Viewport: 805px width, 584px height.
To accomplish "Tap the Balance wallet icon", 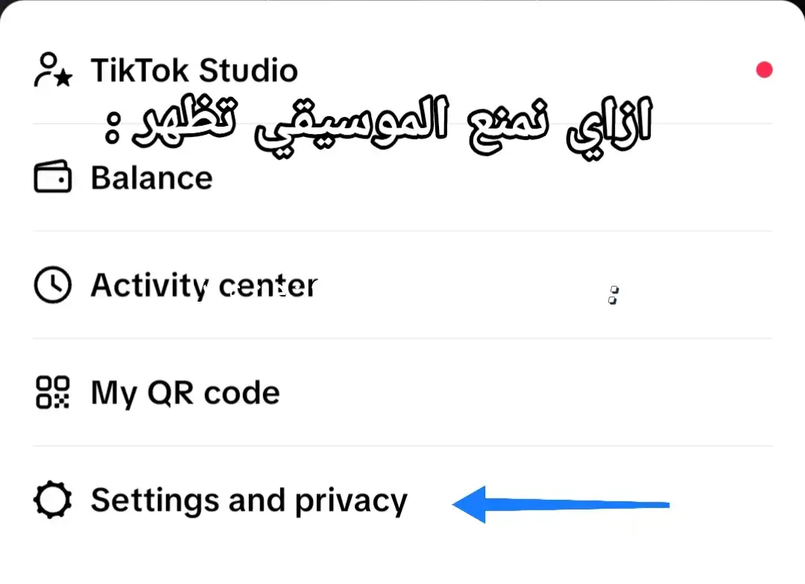I will 52,177.
